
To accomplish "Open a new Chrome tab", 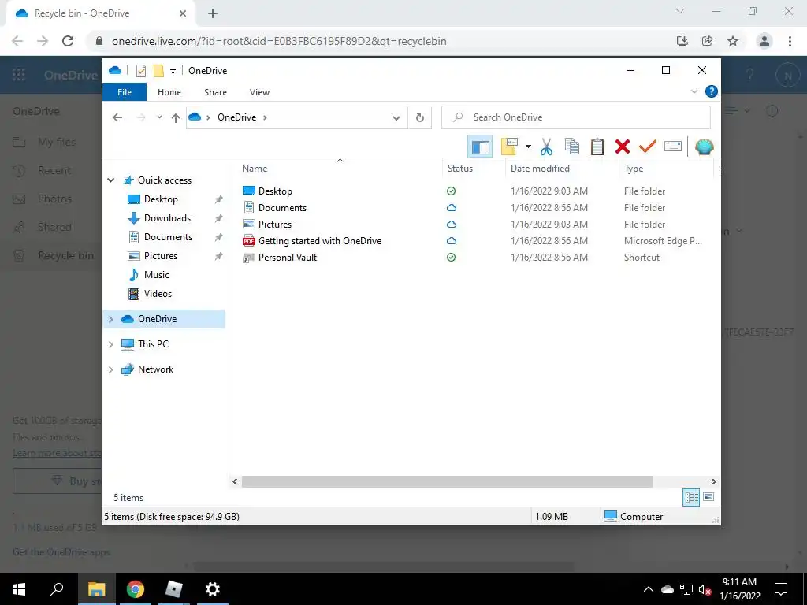I will coord(213,13).
